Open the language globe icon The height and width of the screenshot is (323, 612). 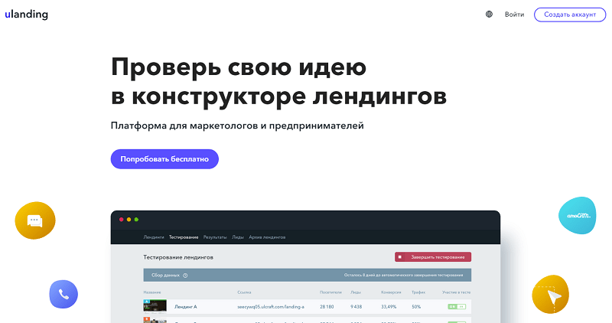pos(489,15)
